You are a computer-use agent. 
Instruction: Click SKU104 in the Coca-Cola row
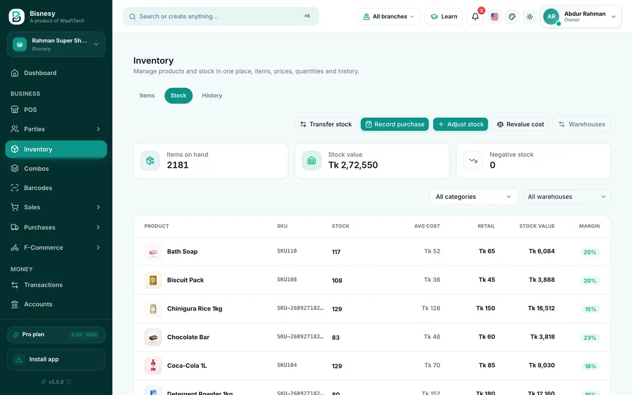287,365
